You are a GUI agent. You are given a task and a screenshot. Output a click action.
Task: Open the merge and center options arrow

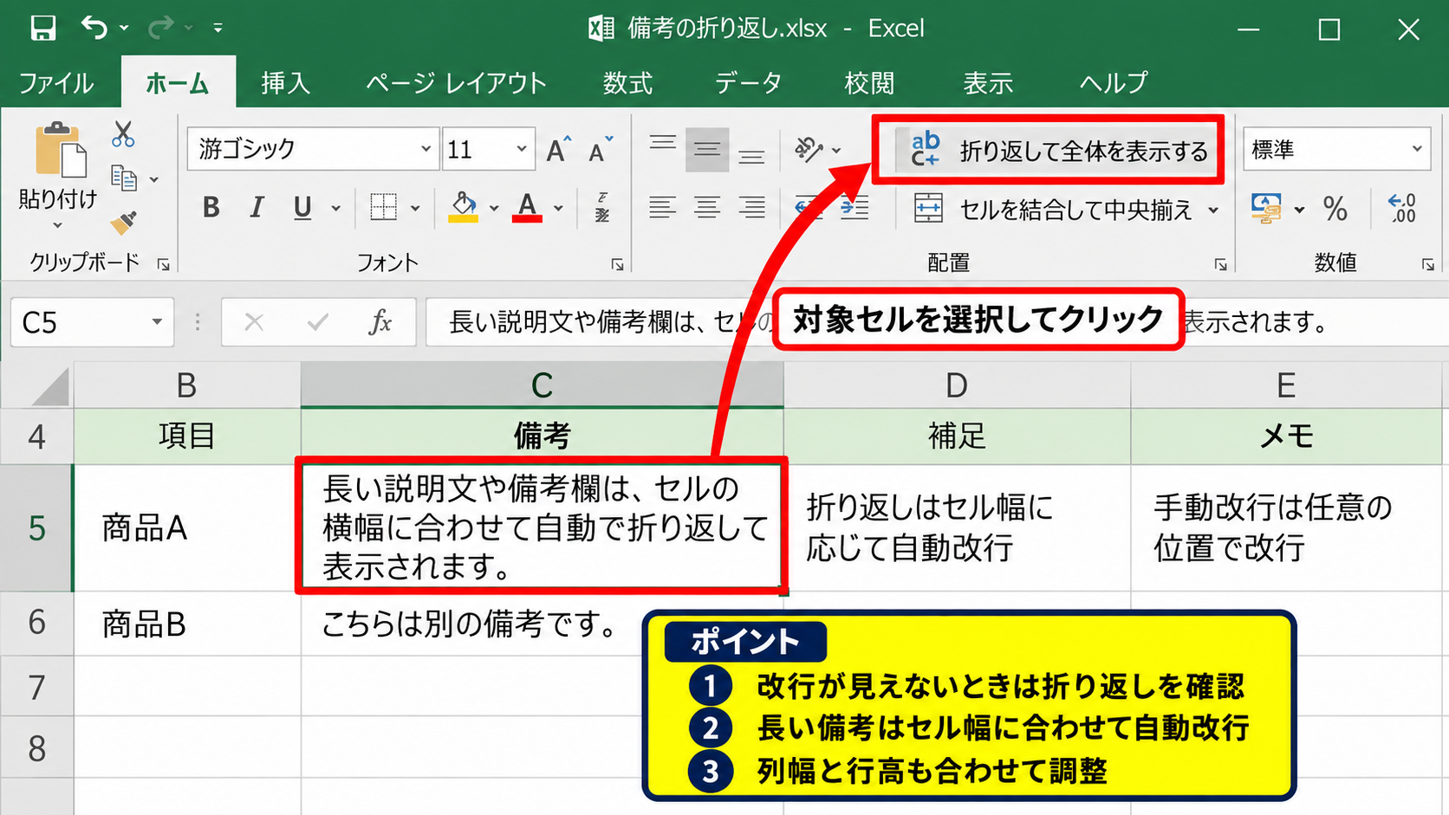(x=1213, y=210)
